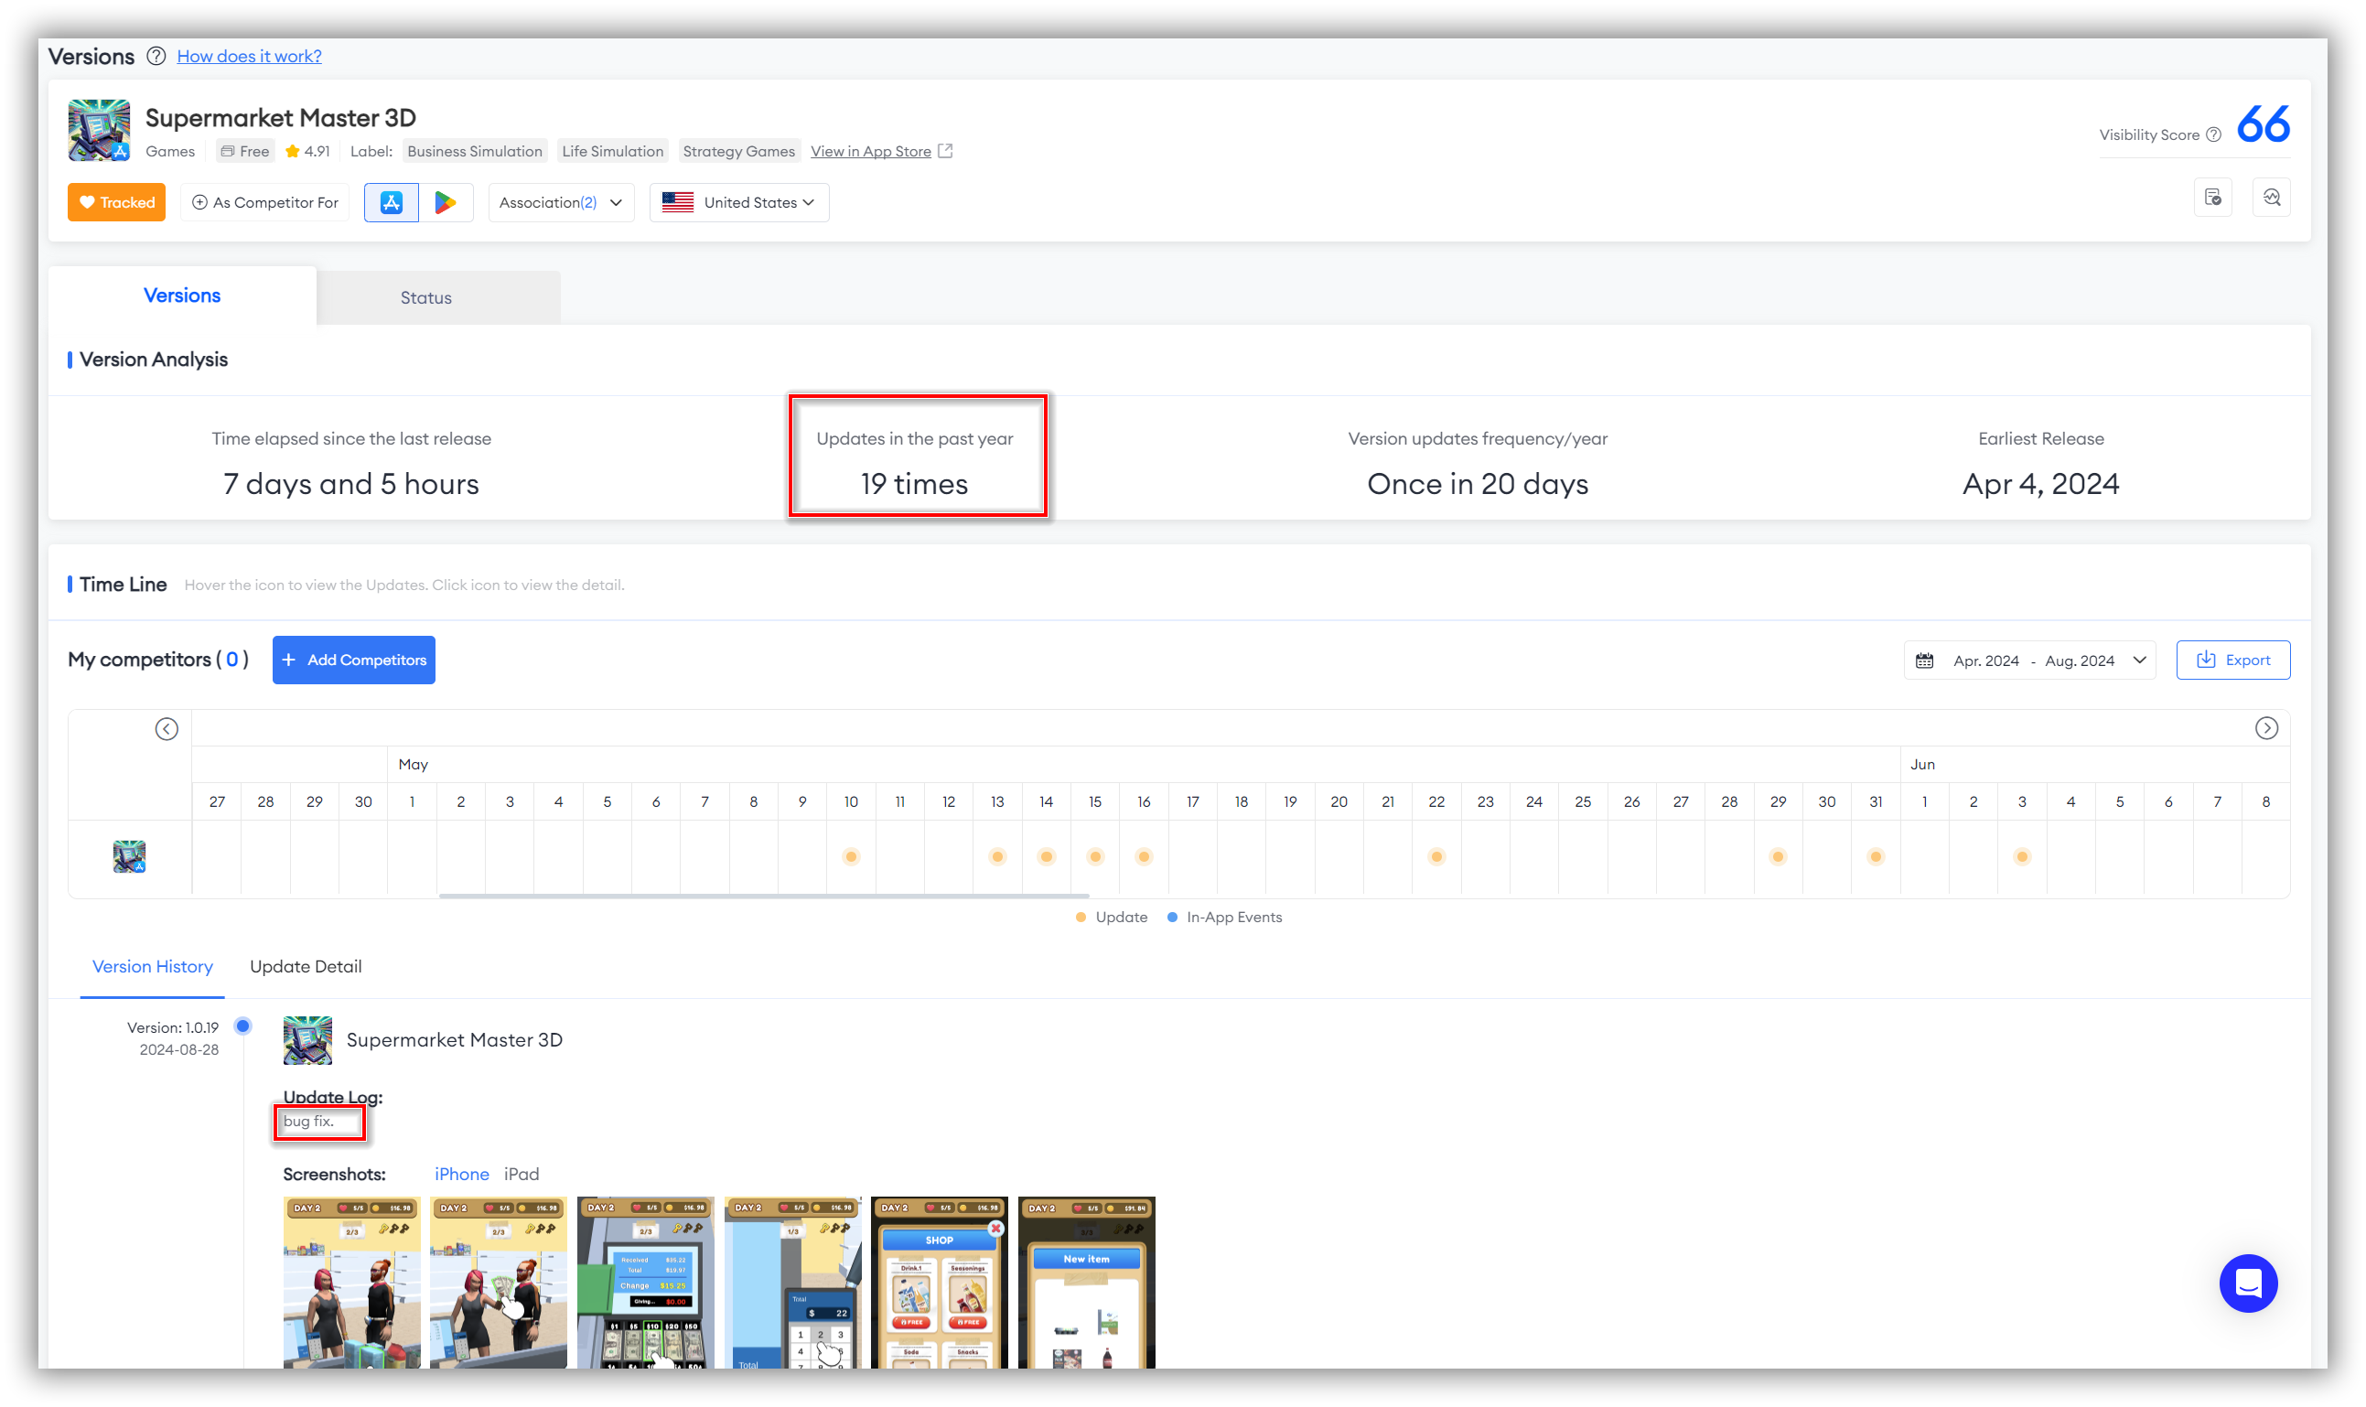Click the screenshot camera icon top right
2366x1407 pixels.
pos(2213,201)
